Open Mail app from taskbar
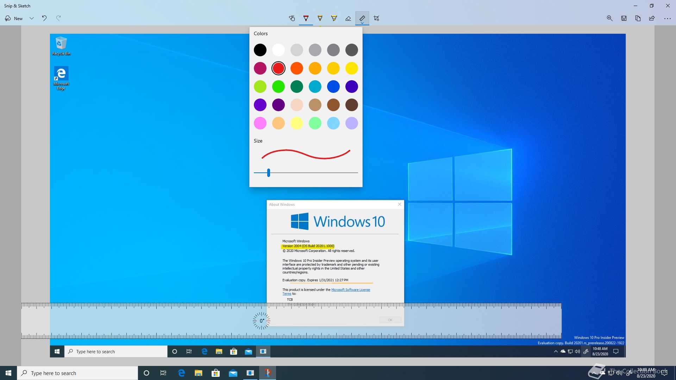This screenshot has width=676, height=380. pos(233,373)
